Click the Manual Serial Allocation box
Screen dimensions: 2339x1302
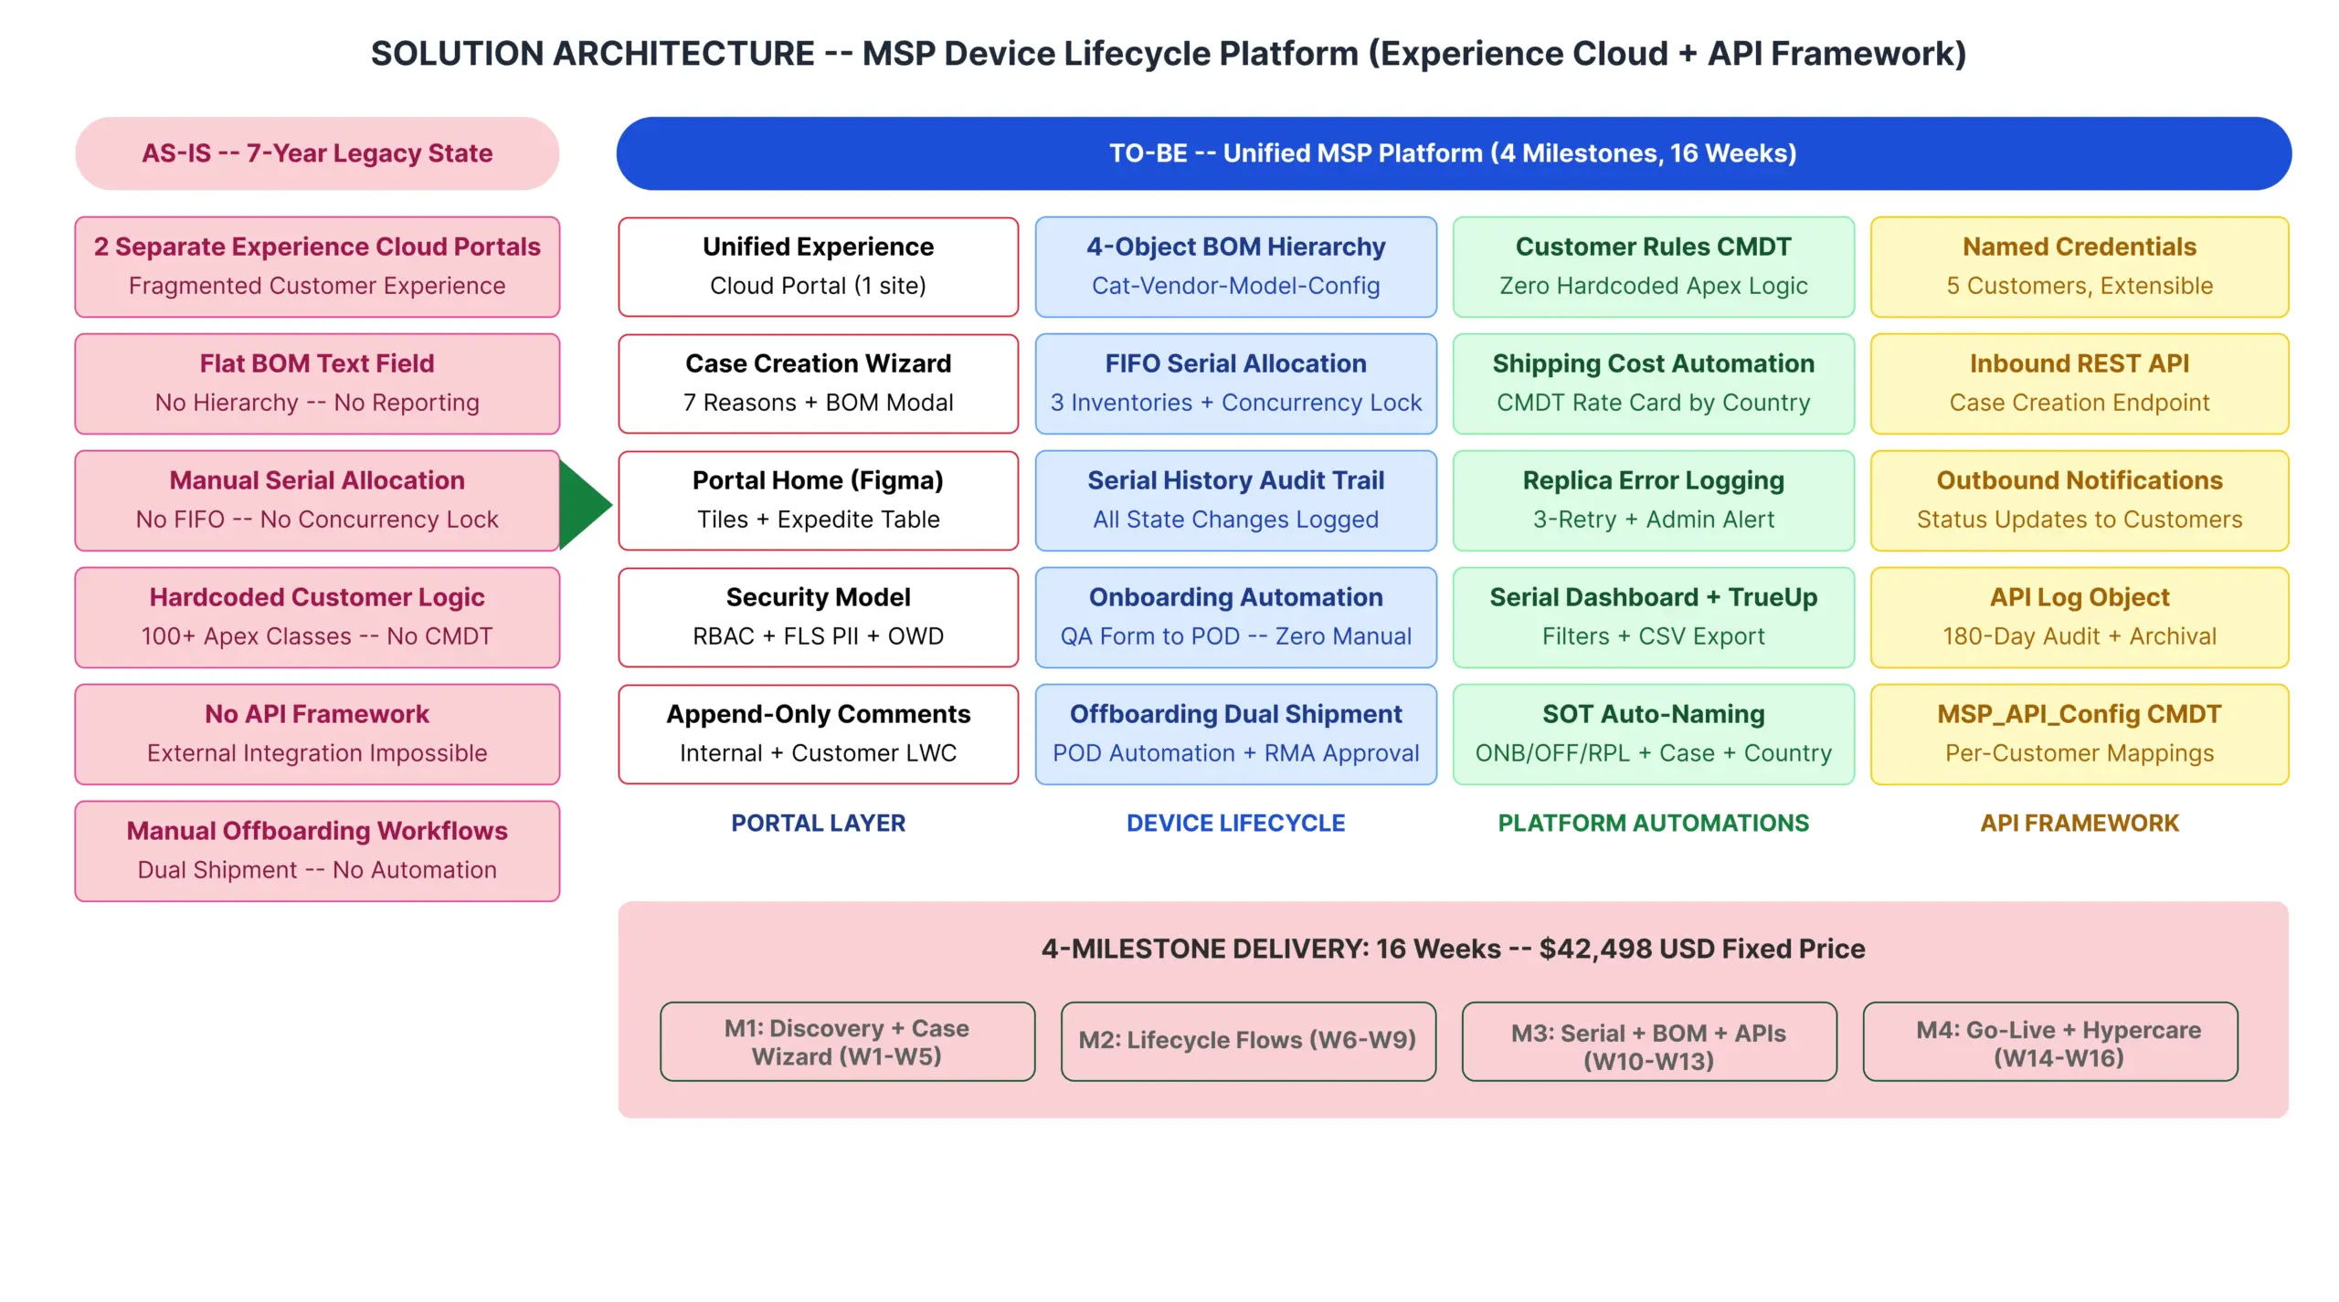(x=316, y=499)
